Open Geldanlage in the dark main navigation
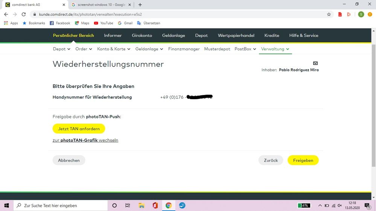The width and height of the screenshot is (376, 211). click(x=174, y=35)
